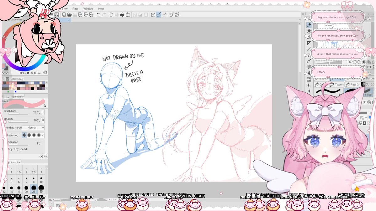
Task: Toggle the brush stroke preview lock icon
Action: click(x=45, y=105)
